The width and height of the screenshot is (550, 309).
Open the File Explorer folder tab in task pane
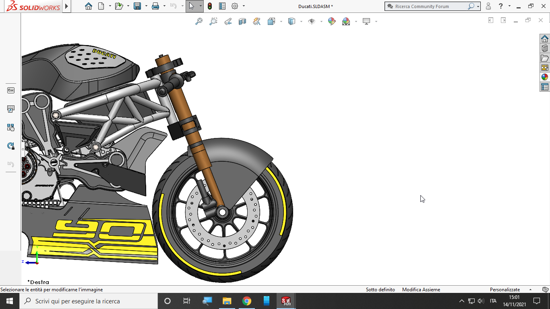pos(545,58)
